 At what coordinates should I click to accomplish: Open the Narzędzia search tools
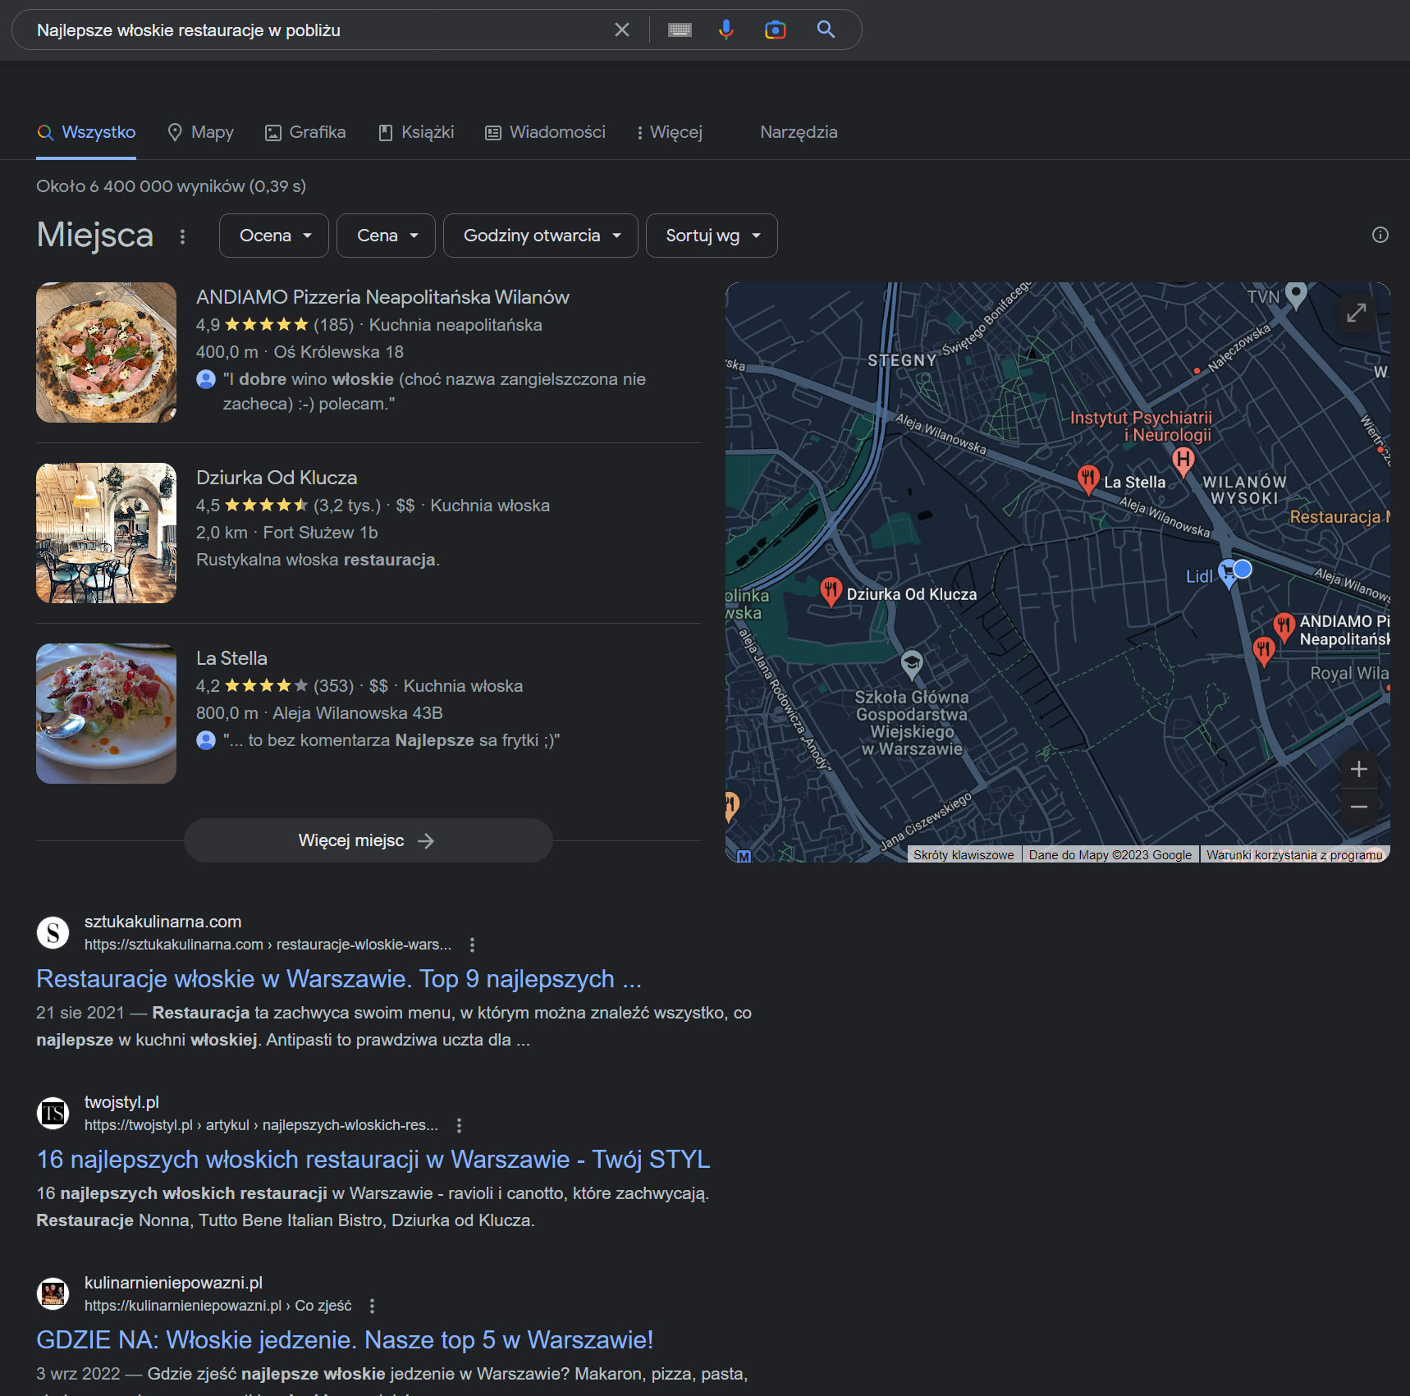[799, 132]
